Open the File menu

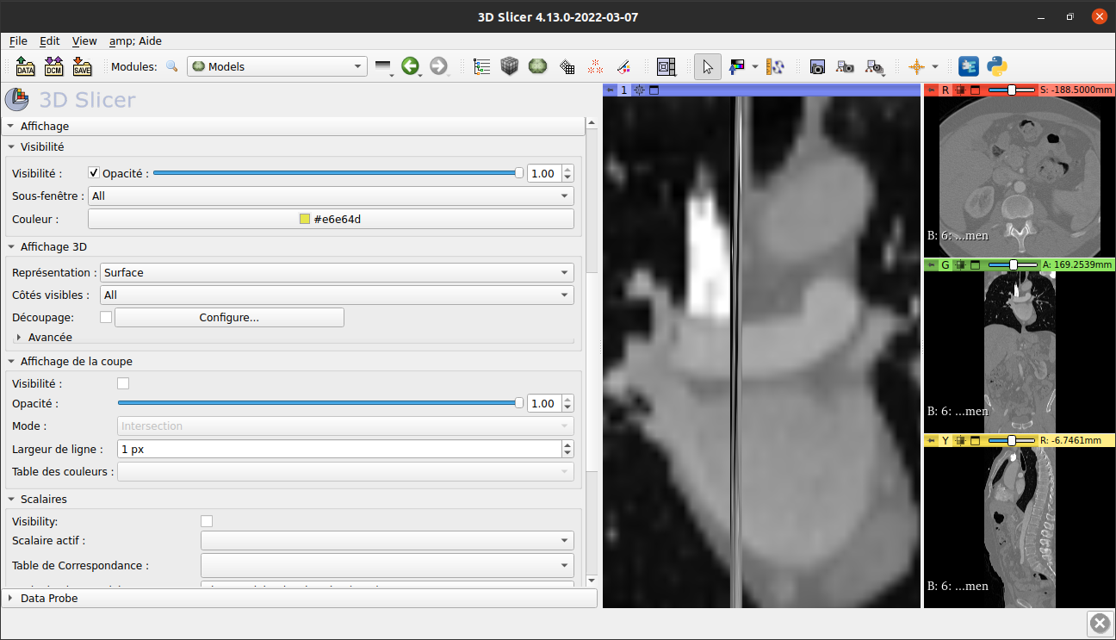coord(17,40)
